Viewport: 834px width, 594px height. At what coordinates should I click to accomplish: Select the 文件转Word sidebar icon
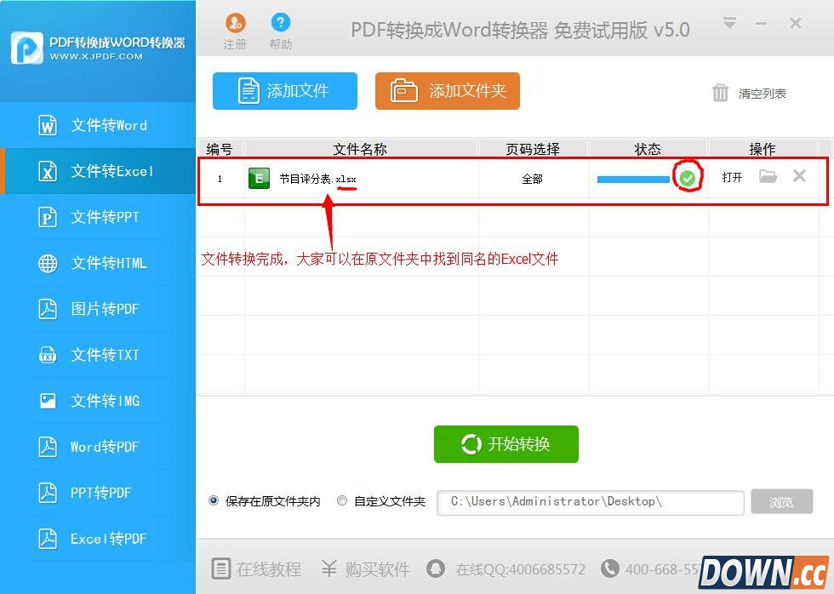(x=49, y=124)
